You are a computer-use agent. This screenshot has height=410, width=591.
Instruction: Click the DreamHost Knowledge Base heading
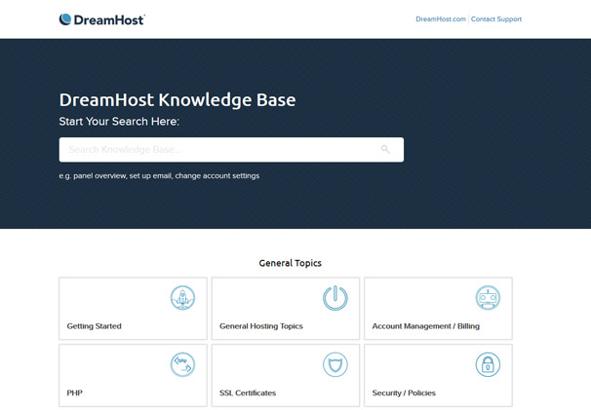(177, 100)
